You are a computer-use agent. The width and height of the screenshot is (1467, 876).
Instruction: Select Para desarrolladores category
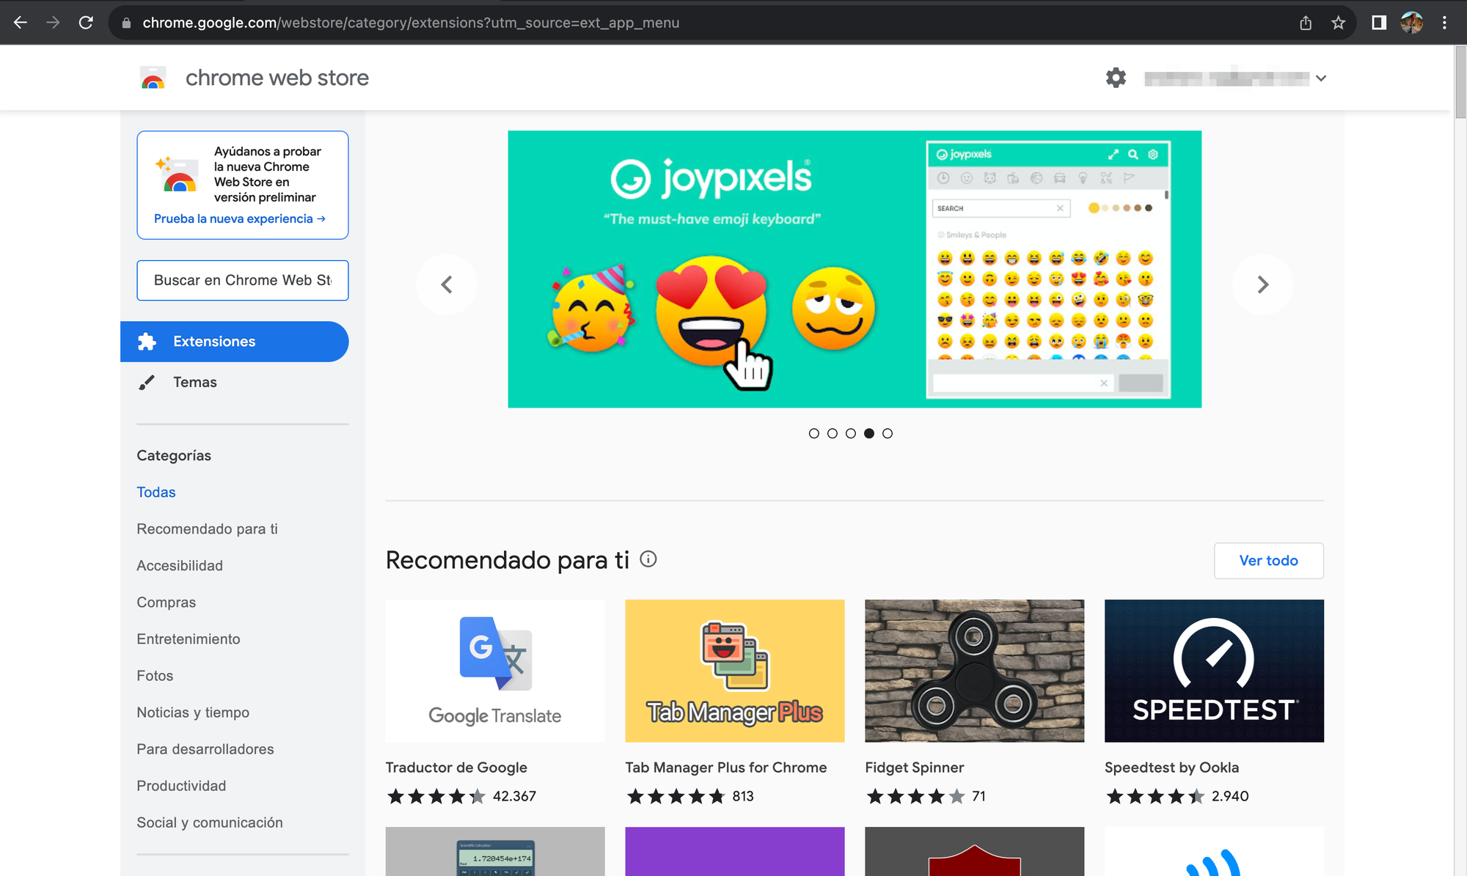point(205,748)
